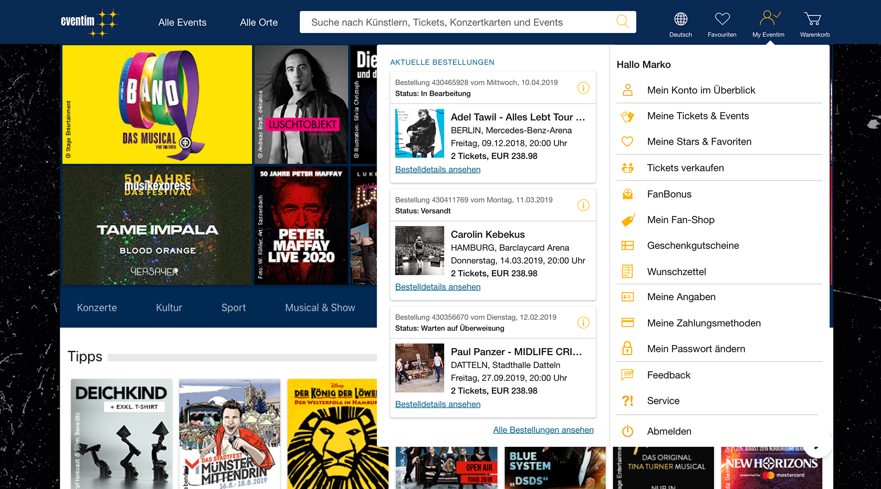Click the FanBonus icon
The height and width of the screenshot is (489, 881).
click(x=627, y=194)
